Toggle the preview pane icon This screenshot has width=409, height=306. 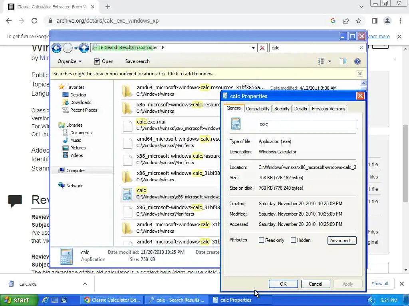tap(343, 61)
